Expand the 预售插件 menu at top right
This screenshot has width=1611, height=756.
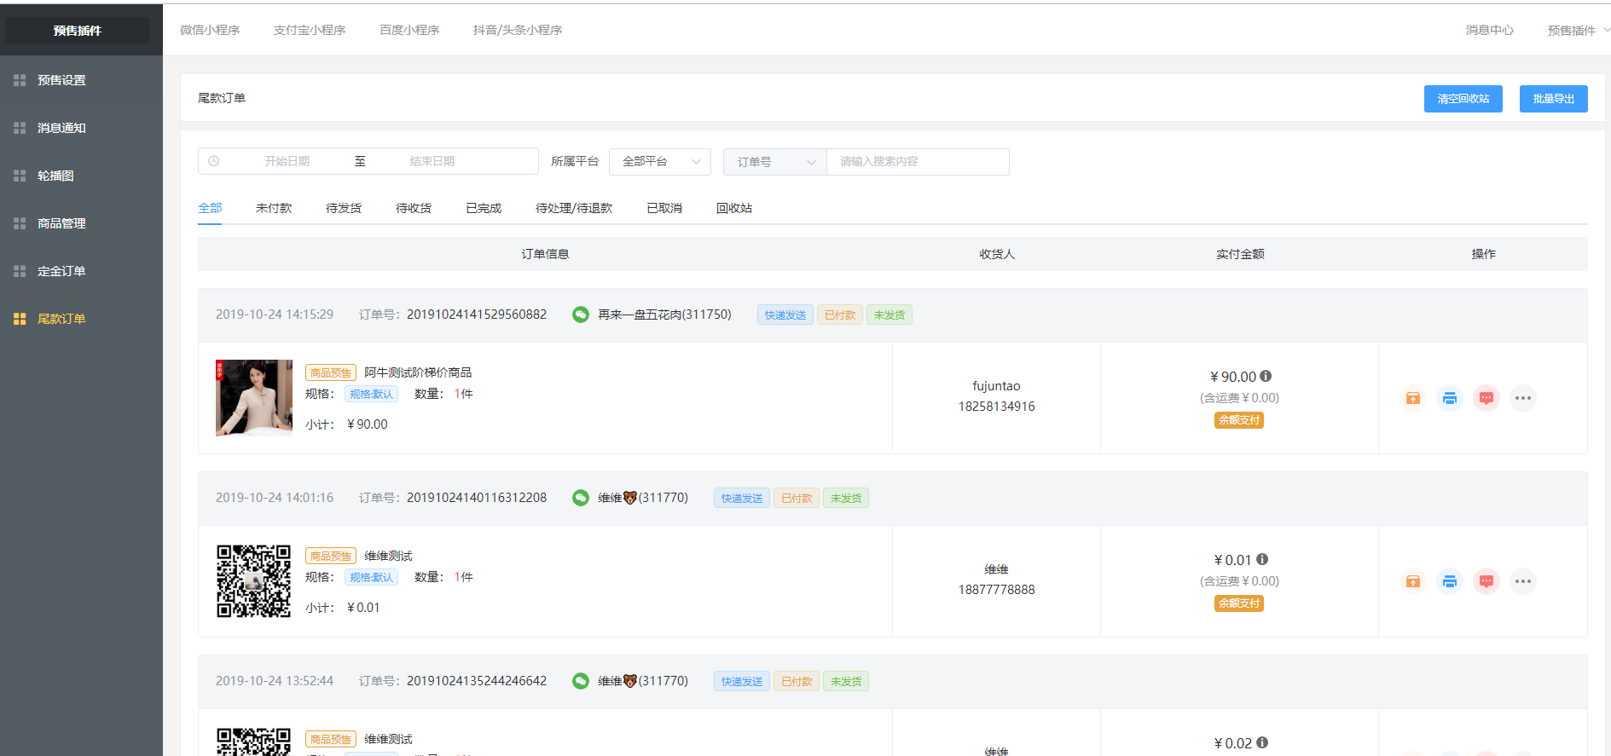1578,30
